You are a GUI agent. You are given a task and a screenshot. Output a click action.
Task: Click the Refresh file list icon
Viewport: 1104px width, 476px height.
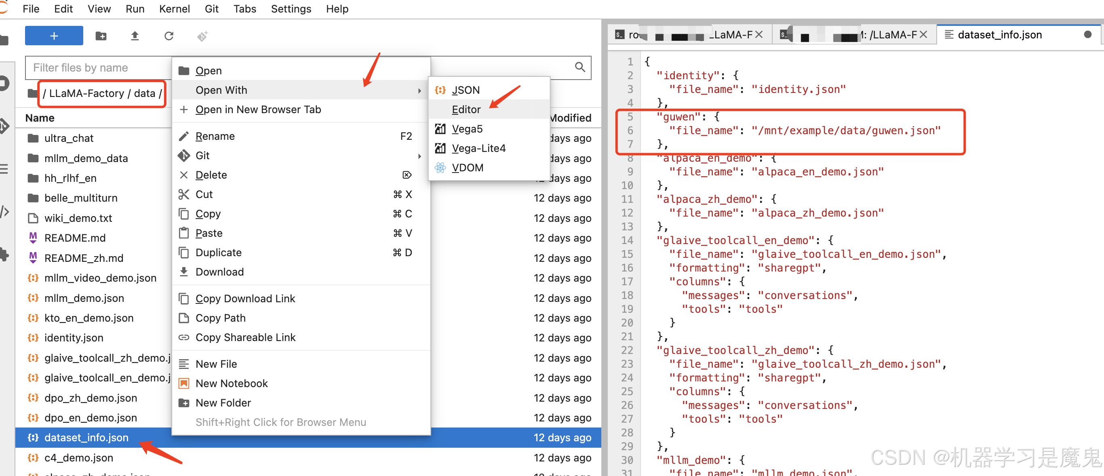click(x=169, y=36)
